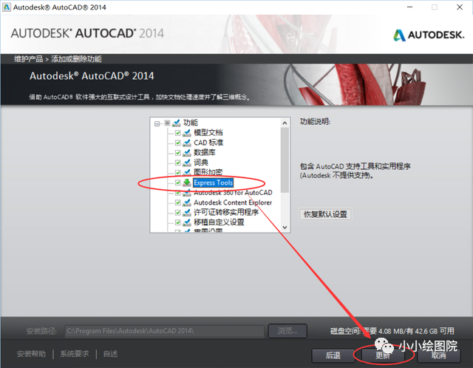Select Autodesk 360 for AutoCAD row
This screenshot has width=473, height=368.
tap(233, 192)
